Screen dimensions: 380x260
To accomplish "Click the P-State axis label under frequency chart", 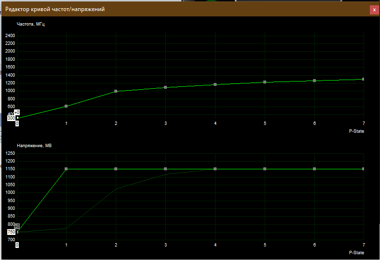I will click(x=356, y=131).
